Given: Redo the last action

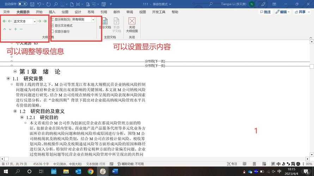Looking at the screenshot, I should (x=49, y=4).
